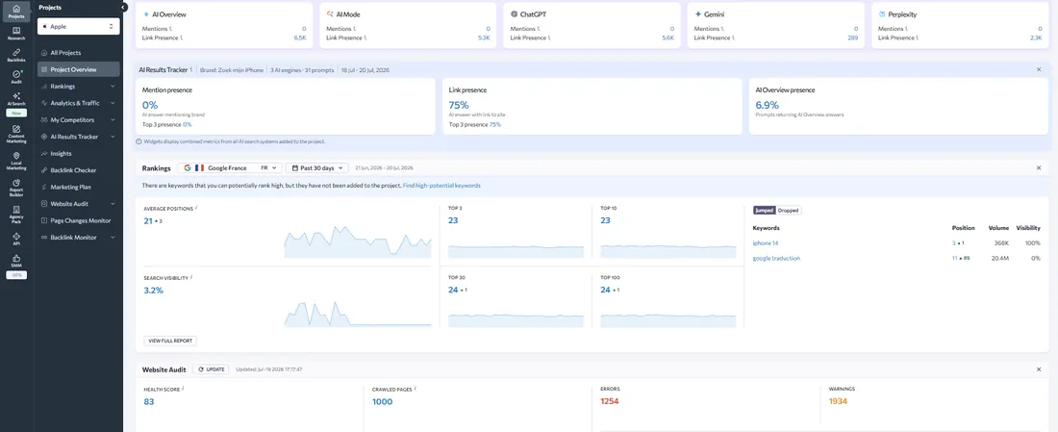Viewport: 1058px width, 432px height.
Task: Open the Local Marketing section icon
Action: pos(16,160)
